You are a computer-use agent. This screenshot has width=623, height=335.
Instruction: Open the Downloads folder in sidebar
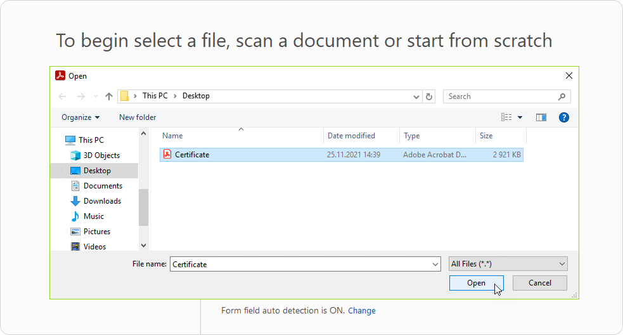[101, 201]
